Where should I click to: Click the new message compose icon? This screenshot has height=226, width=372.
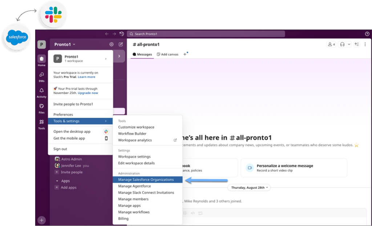pos(121,44)
